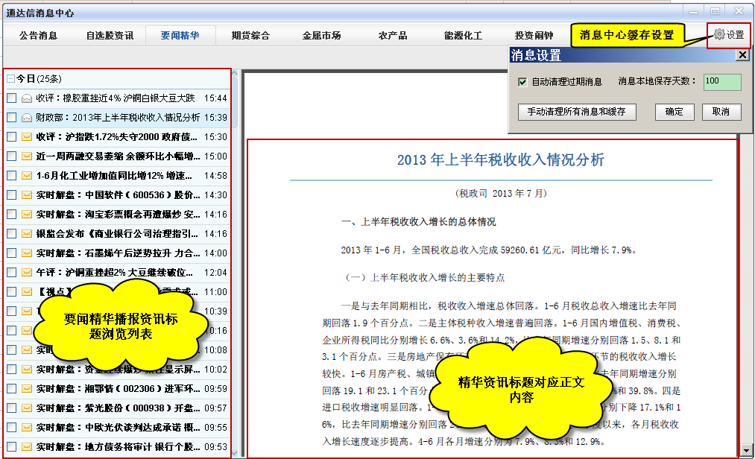This screenshot has height=459, width=755.
Task: Click the 消息本地保存天数 input field
Action: [x=721, y=82]
